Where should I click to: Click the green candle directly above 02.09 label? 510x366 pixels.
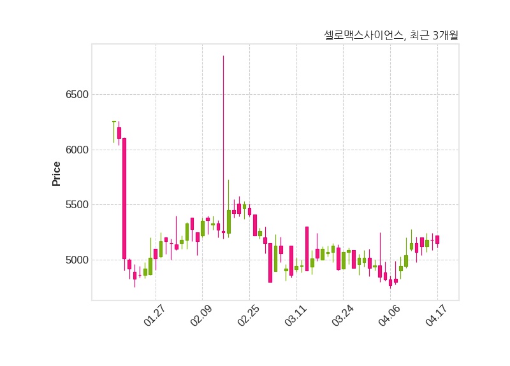coord(203,228)
